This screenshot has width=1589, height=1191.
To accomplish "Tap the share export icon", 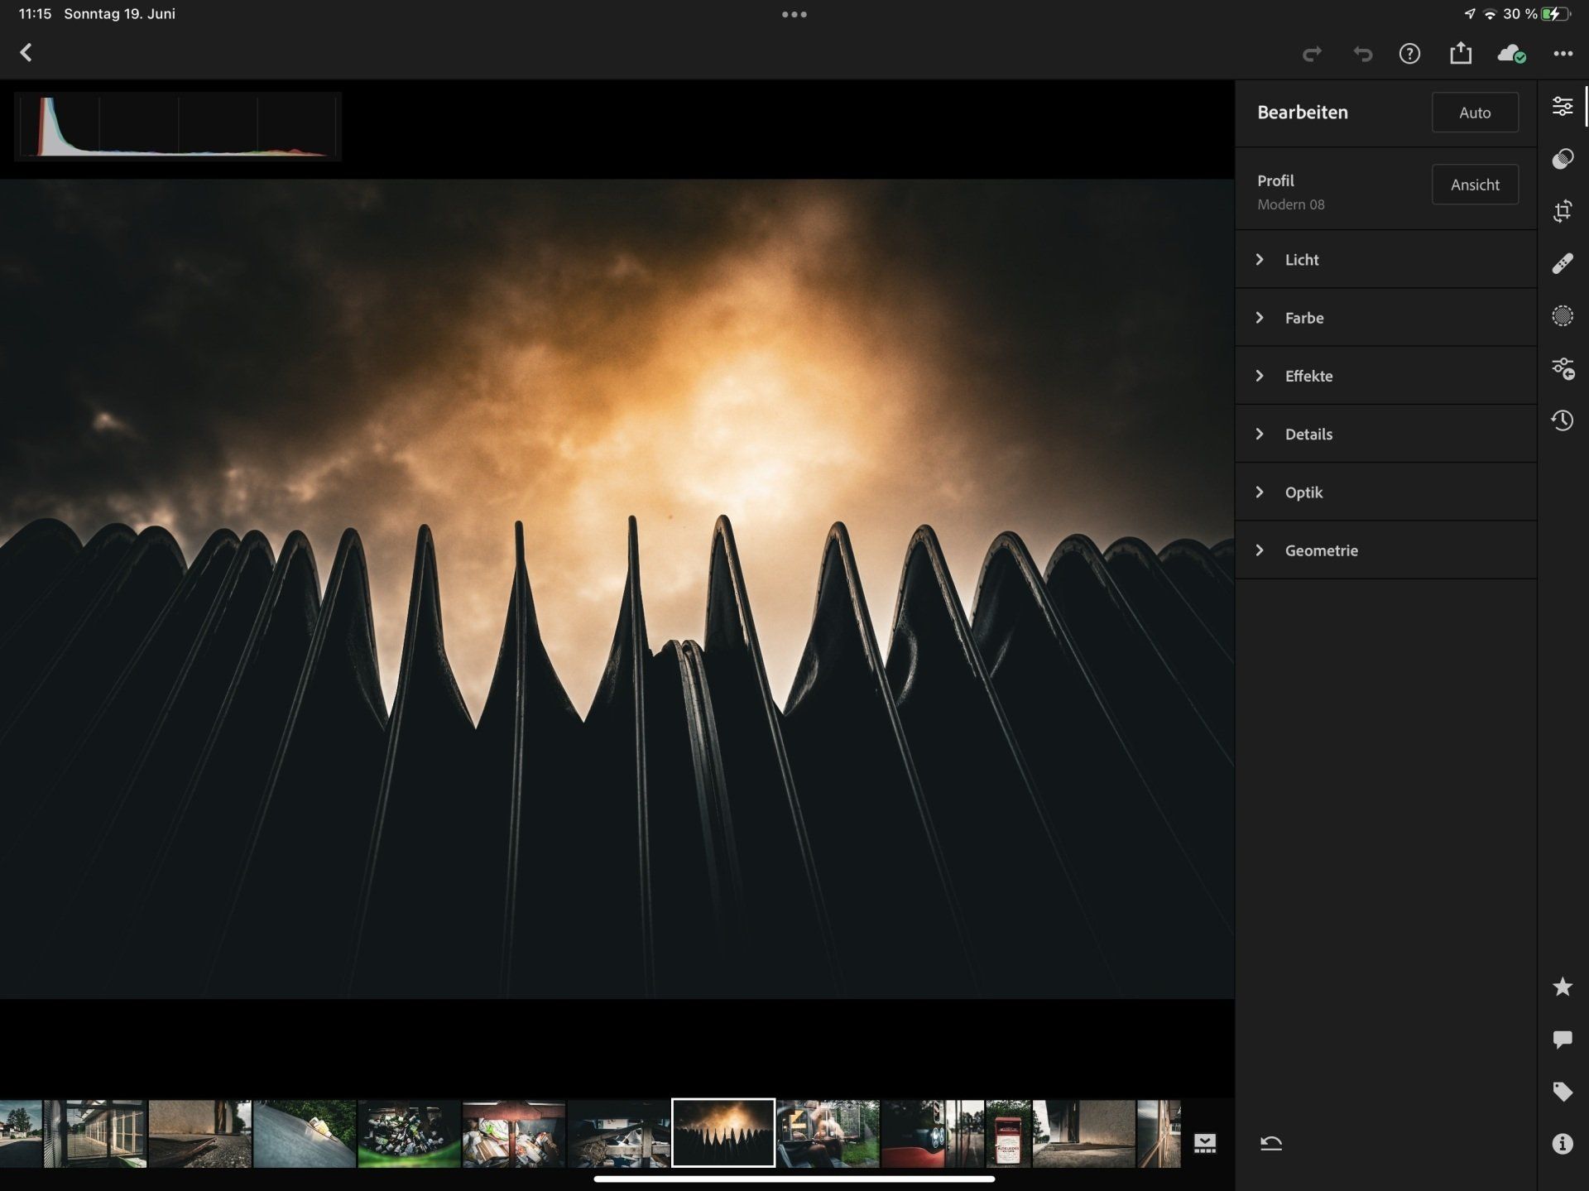I will pos(1461,54).
